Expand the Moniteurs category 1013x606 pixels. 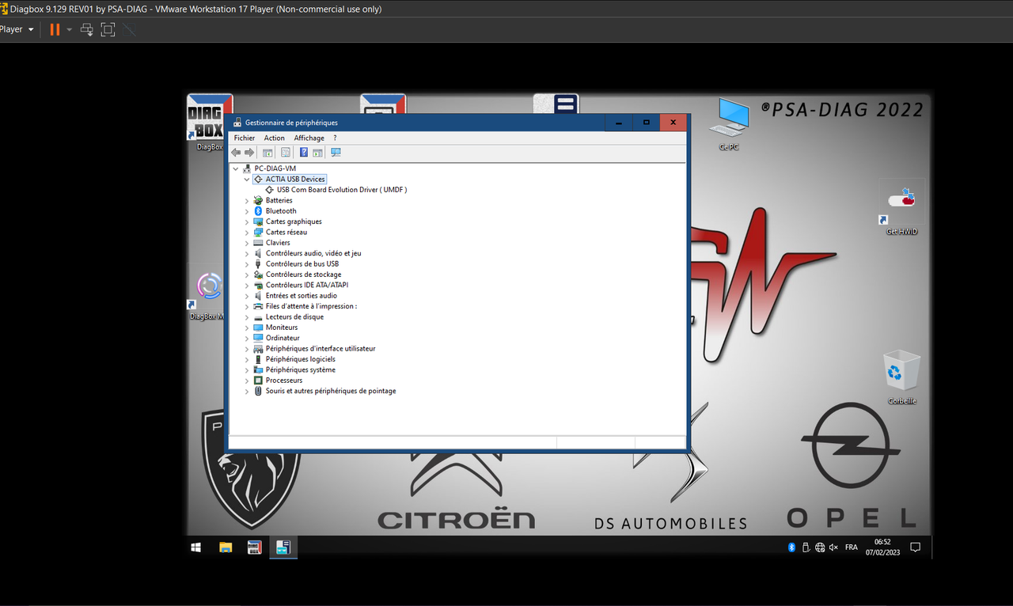click(247, 328)
